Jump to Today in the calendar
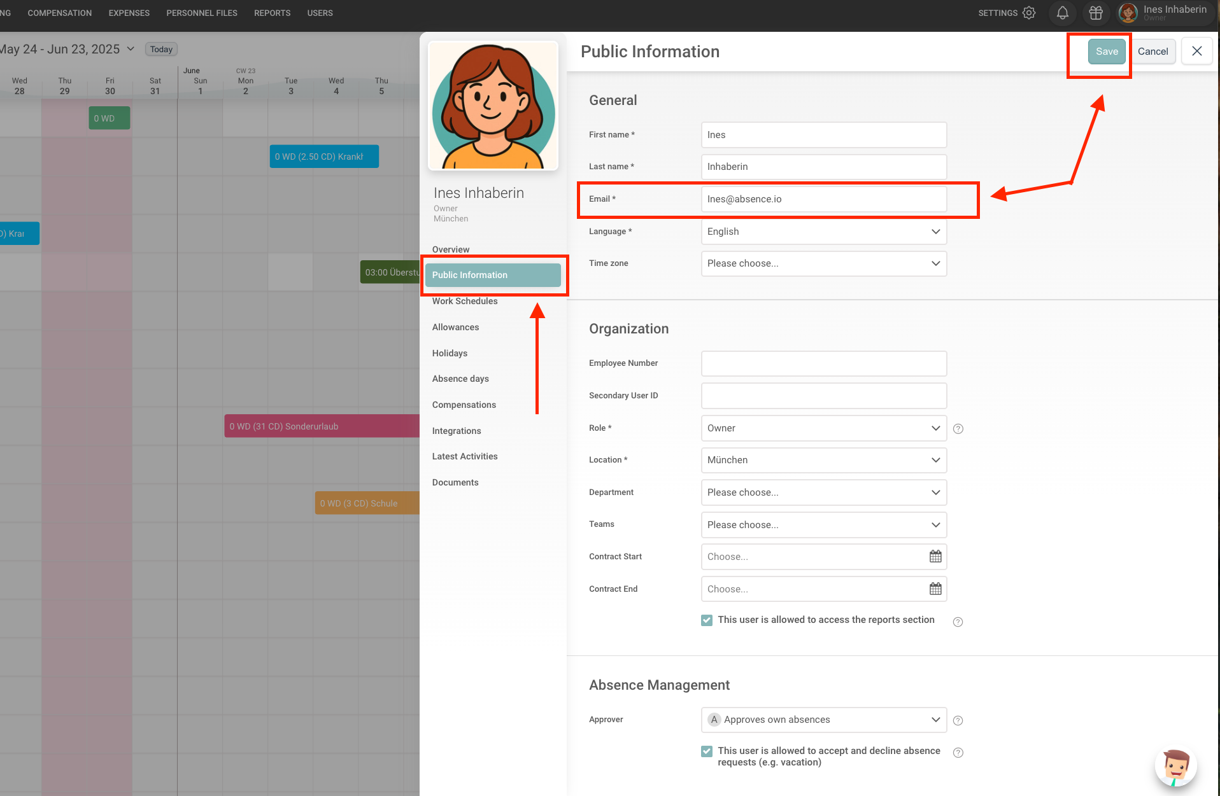This screenshot has width=1220, height=796. 161,49
